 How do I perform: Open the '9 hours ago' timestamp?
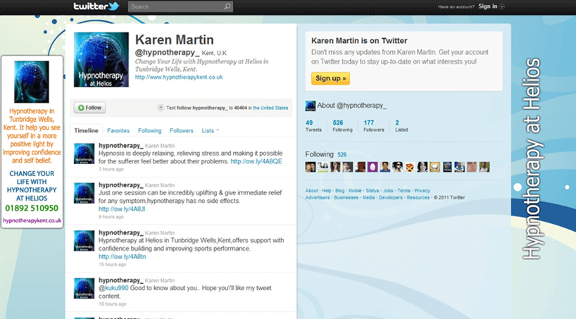111,217
